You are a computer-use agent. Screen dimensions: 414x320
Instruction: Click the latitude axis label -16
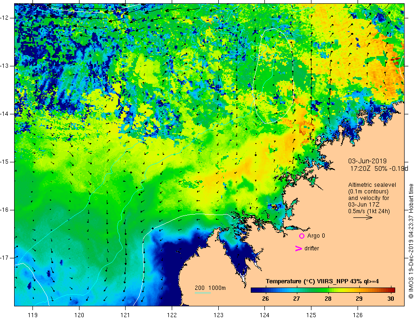pyautogui.click(x=5, y=210)
